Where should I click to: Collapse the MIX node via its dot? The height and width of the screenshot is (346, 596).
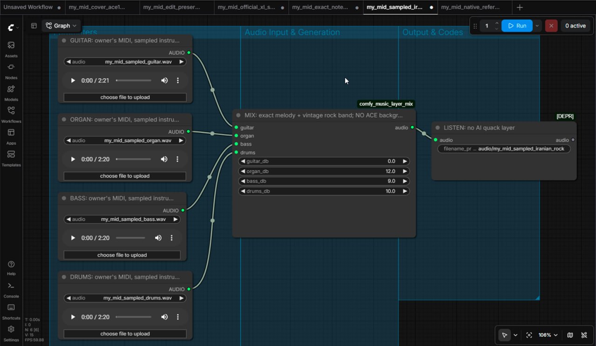point(238,115)
